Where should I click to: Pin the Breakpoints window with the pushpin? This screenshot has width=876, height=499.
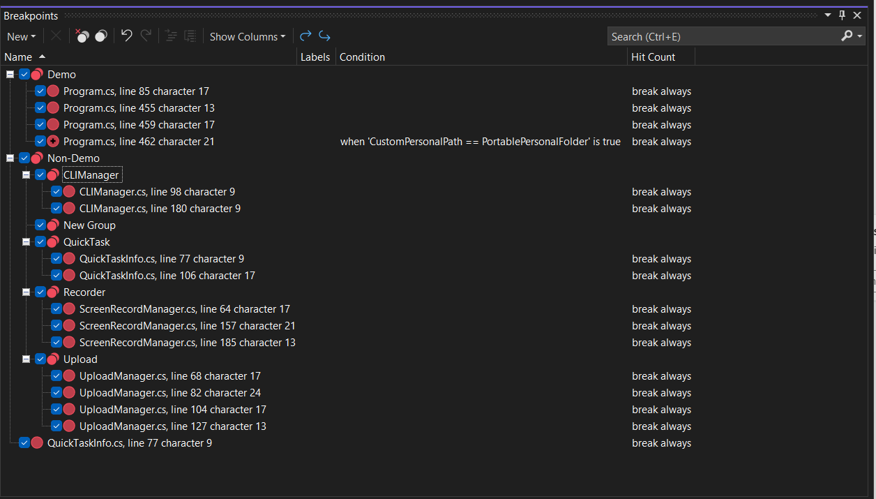coord(842,15)
